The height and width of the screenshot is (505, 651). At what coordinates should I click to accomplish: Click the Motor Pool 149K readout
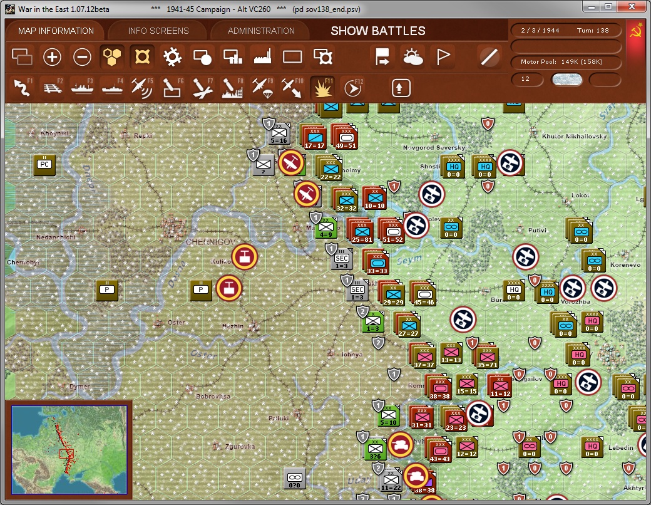click(x=565, y=61)
